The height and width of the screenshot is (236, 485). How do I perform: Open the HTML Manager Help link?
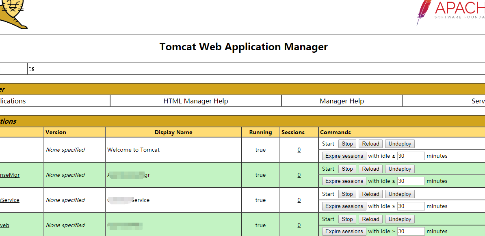tap(196, 101)
